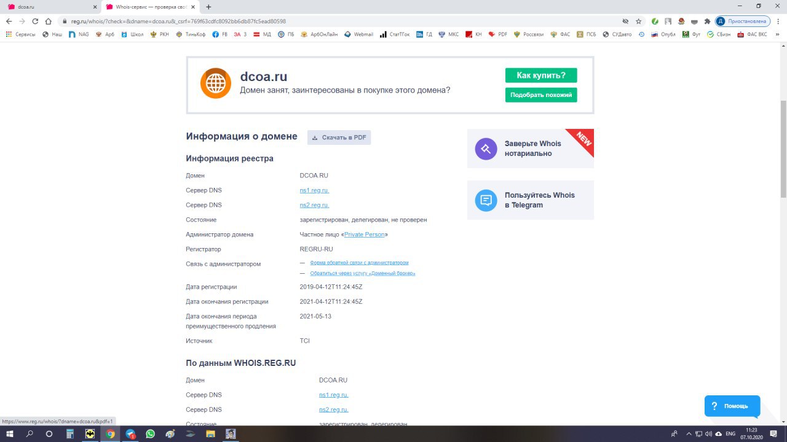Open the Windows Start menu
Image resolution: width=787 pixels, height=442 pixels.
point(10,433)
